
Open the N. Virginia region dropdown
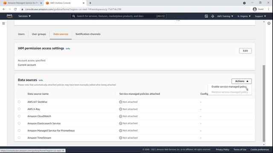click(244, 16)
